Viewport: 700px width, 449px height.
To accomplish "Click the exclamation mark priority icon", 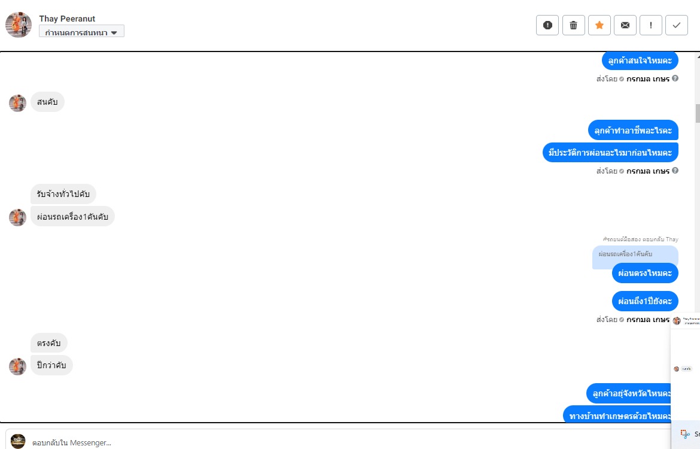I will pos(650,25).
